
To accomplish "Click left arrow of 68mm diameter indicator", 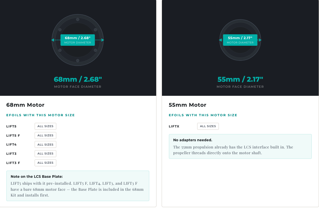I will tap(53, 40).
